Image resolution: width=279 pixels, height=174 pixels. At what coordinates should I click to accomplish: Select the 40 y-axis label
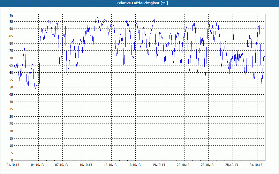pyautogui.click(x=11, y=102)
